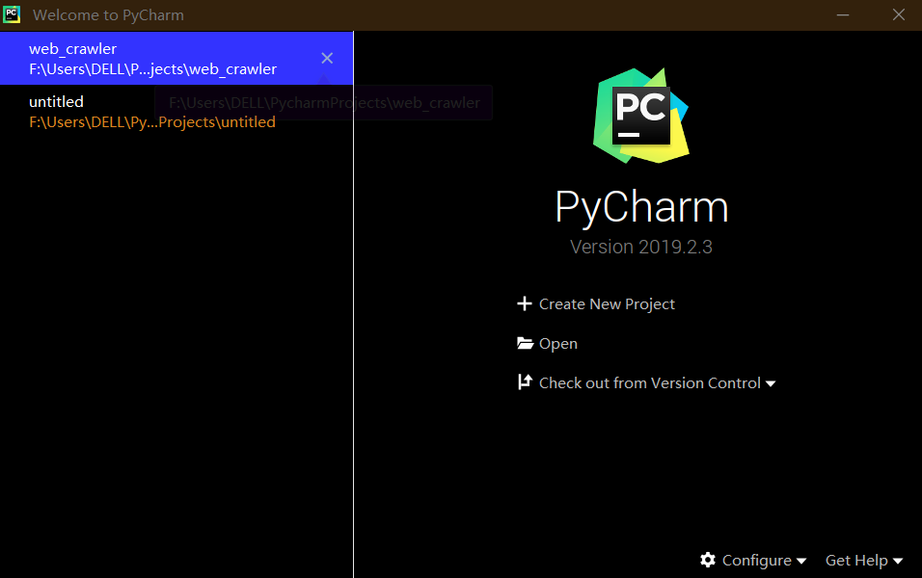
Task: Open the Configure menu label
Action: [756, 561]
